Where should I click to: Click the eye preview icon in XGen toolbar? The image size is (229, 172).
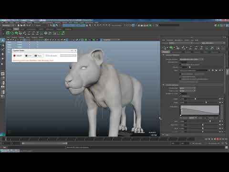[x=178, y=47]
